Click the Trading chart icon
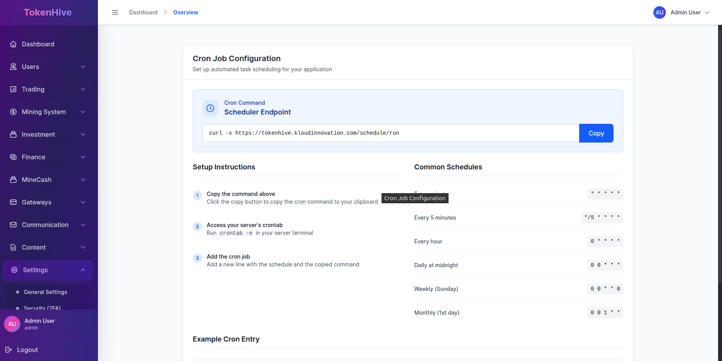 coord(13,89)
